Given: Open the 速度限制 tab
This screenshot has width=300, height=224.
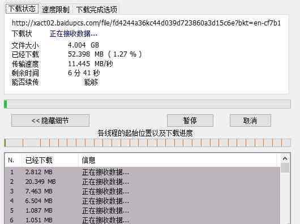Looking at the screenshot, I should coord(55,10).
